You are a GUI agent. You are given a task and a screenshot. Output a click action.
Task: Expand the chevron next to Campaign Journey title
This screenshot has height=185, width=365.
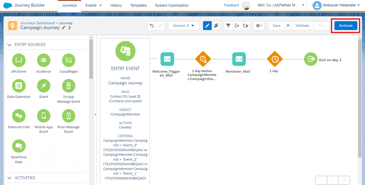click(x=70, y=28)
